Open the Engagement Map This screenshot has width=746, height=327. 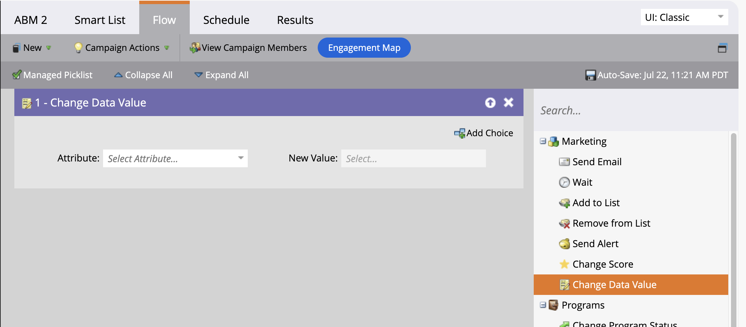point(364,48)
